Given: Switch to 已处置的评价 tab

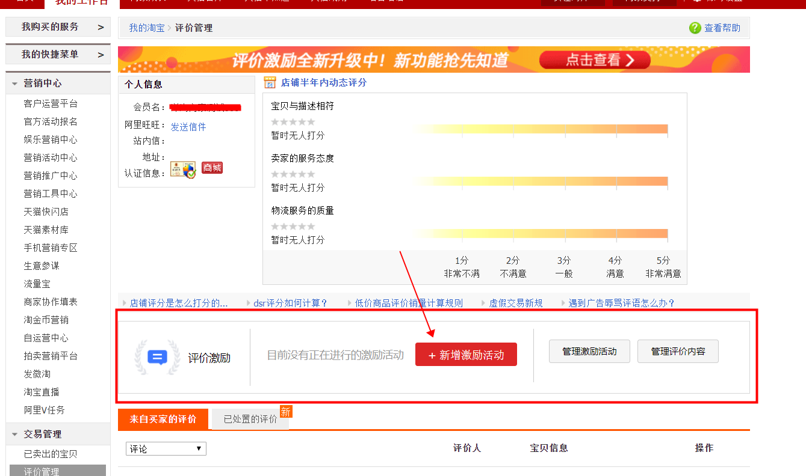Looking at the screenshot, I should click(250, 419).
